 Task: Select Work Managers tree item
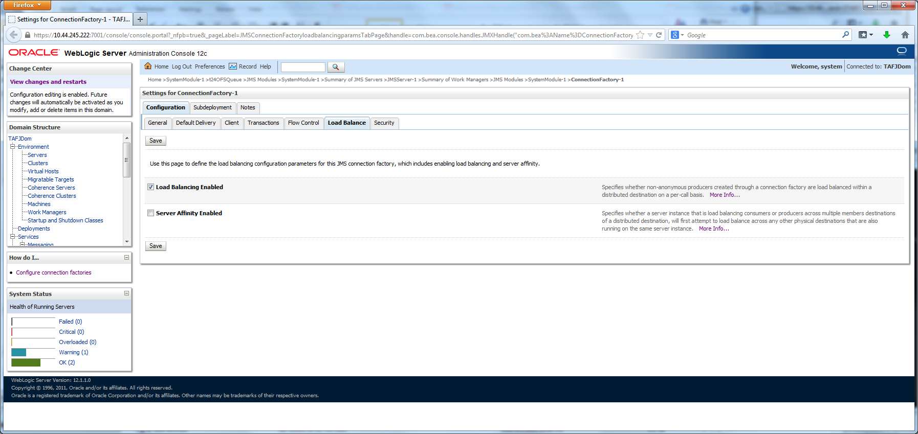(x=47, y=212)
